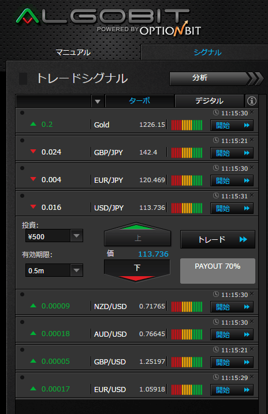Expand the asset filter dropdown arrow
The image size is (268, 414).
pos(98,101)
